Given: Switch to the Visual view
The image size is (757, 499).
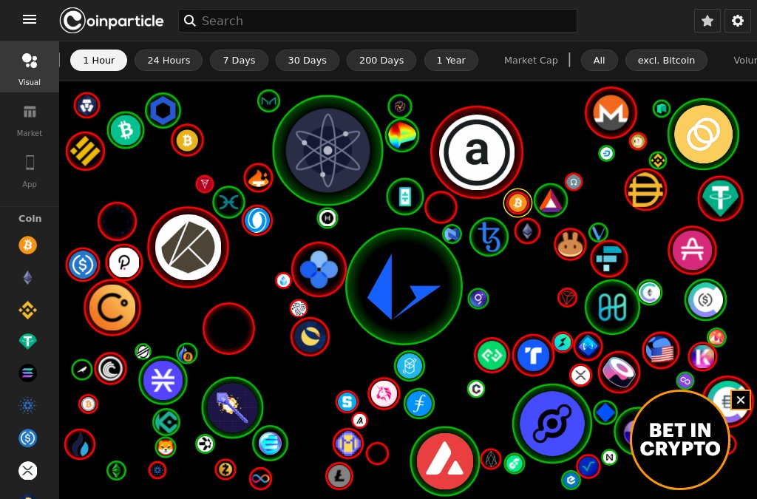Looking at the screenshot, I should point(30,67).
